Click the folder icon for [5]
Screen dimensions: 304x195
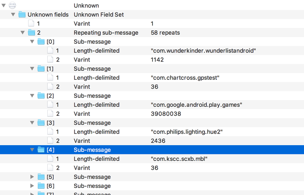[x=41, y=177]
